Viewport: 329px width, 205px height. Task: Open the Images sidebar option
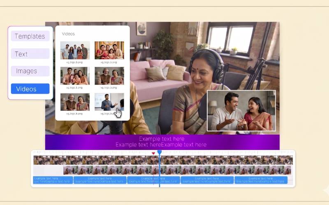[30, 71]
